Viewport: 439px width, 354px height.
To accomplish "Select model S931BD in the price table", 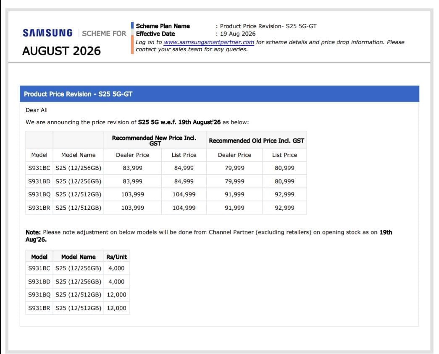I will (39, 182).
